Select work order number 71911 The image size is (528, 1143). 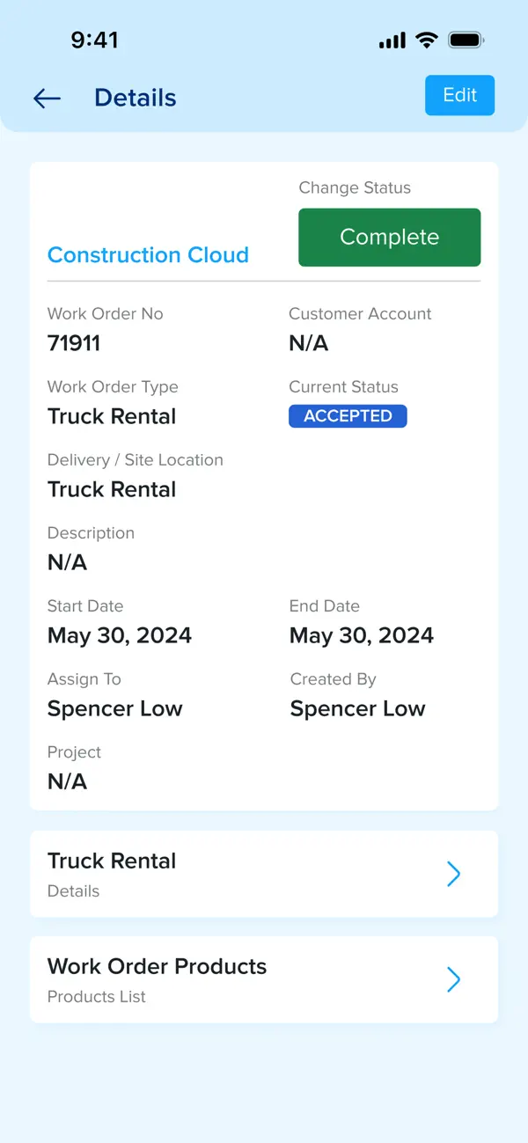click(74, 343)
